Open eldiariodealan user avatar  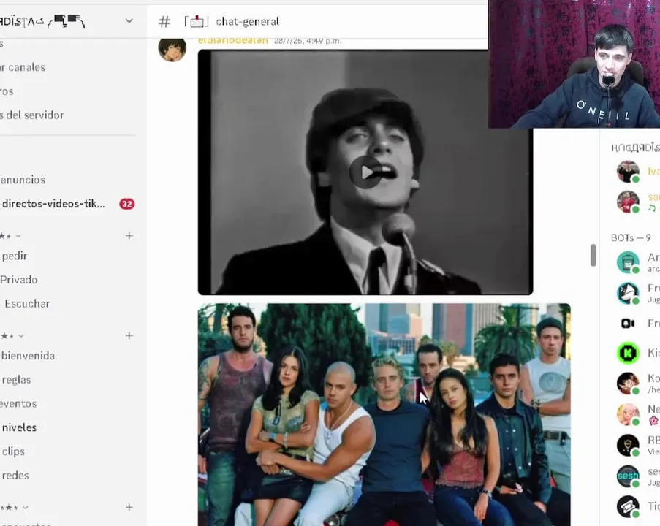point(172,49)
